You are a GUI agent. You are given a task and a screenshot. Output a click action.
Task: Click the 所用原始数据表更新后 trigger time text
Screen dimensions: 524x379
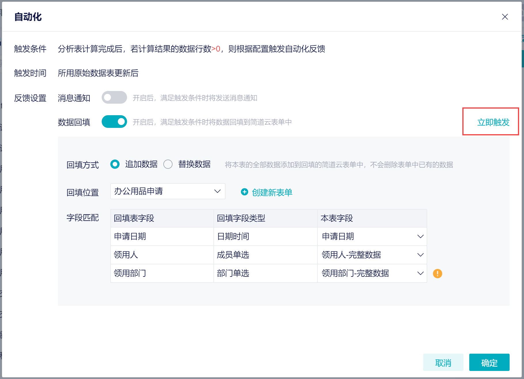98,73
